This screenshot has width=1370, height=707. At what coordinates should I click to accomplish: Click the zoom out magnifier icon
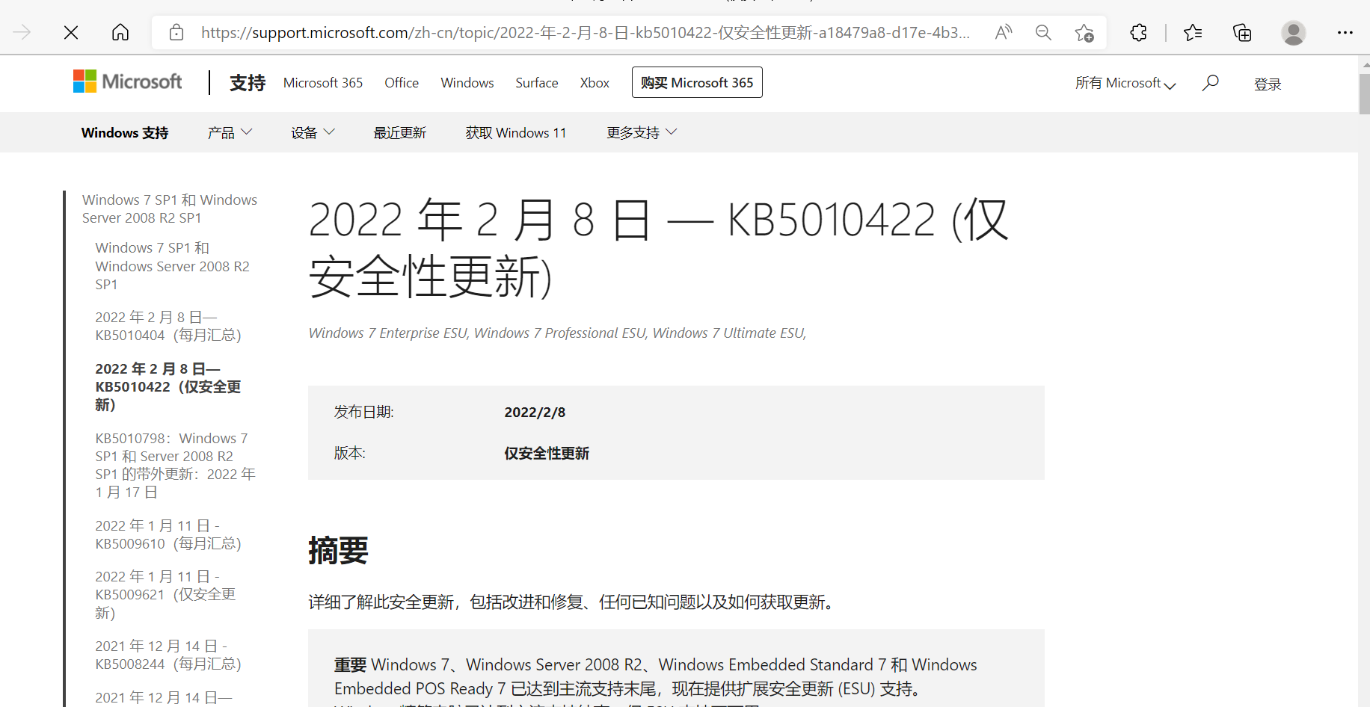tap(1043, 32)
